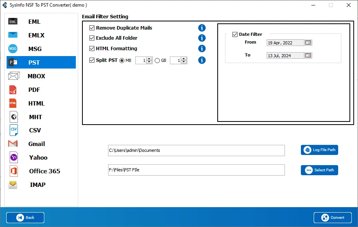Select the Office 365 icon
The height and width of the screenshot is (227, 358).
pos(13,171)
